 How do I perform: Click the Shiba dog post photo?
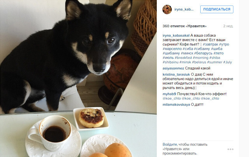click(78, 78)
